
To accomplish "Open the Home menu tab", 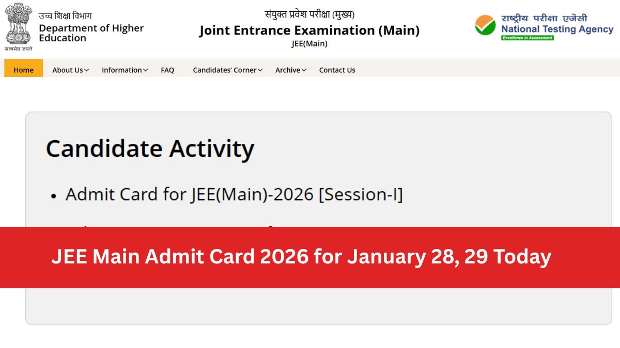I will 23,70.
